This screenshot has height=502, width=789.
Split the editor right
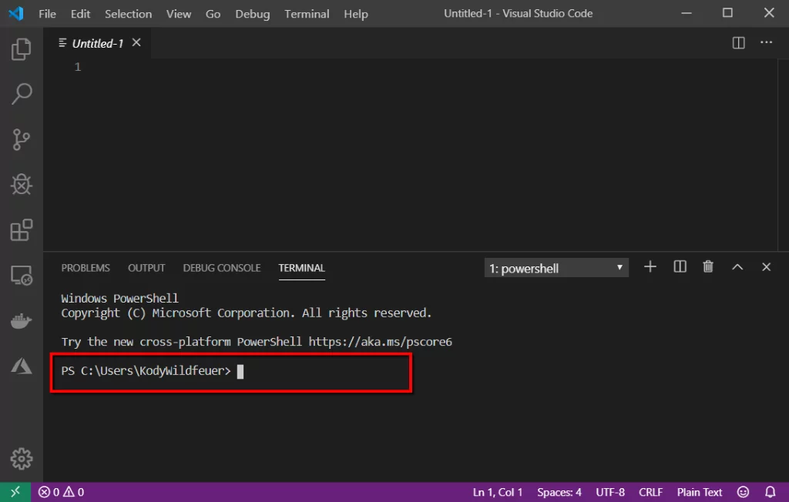tap(738, 43)
